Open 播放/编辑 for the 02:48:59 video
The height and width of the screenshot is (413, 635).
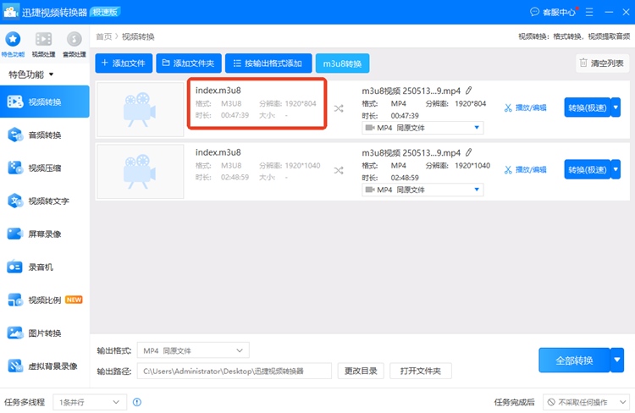click(x=526, y=169)
